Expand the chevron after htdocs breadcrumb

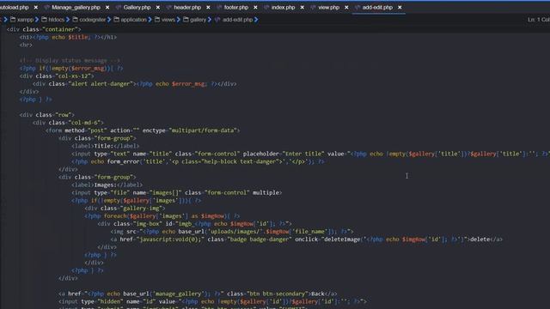tap(68, 20)
